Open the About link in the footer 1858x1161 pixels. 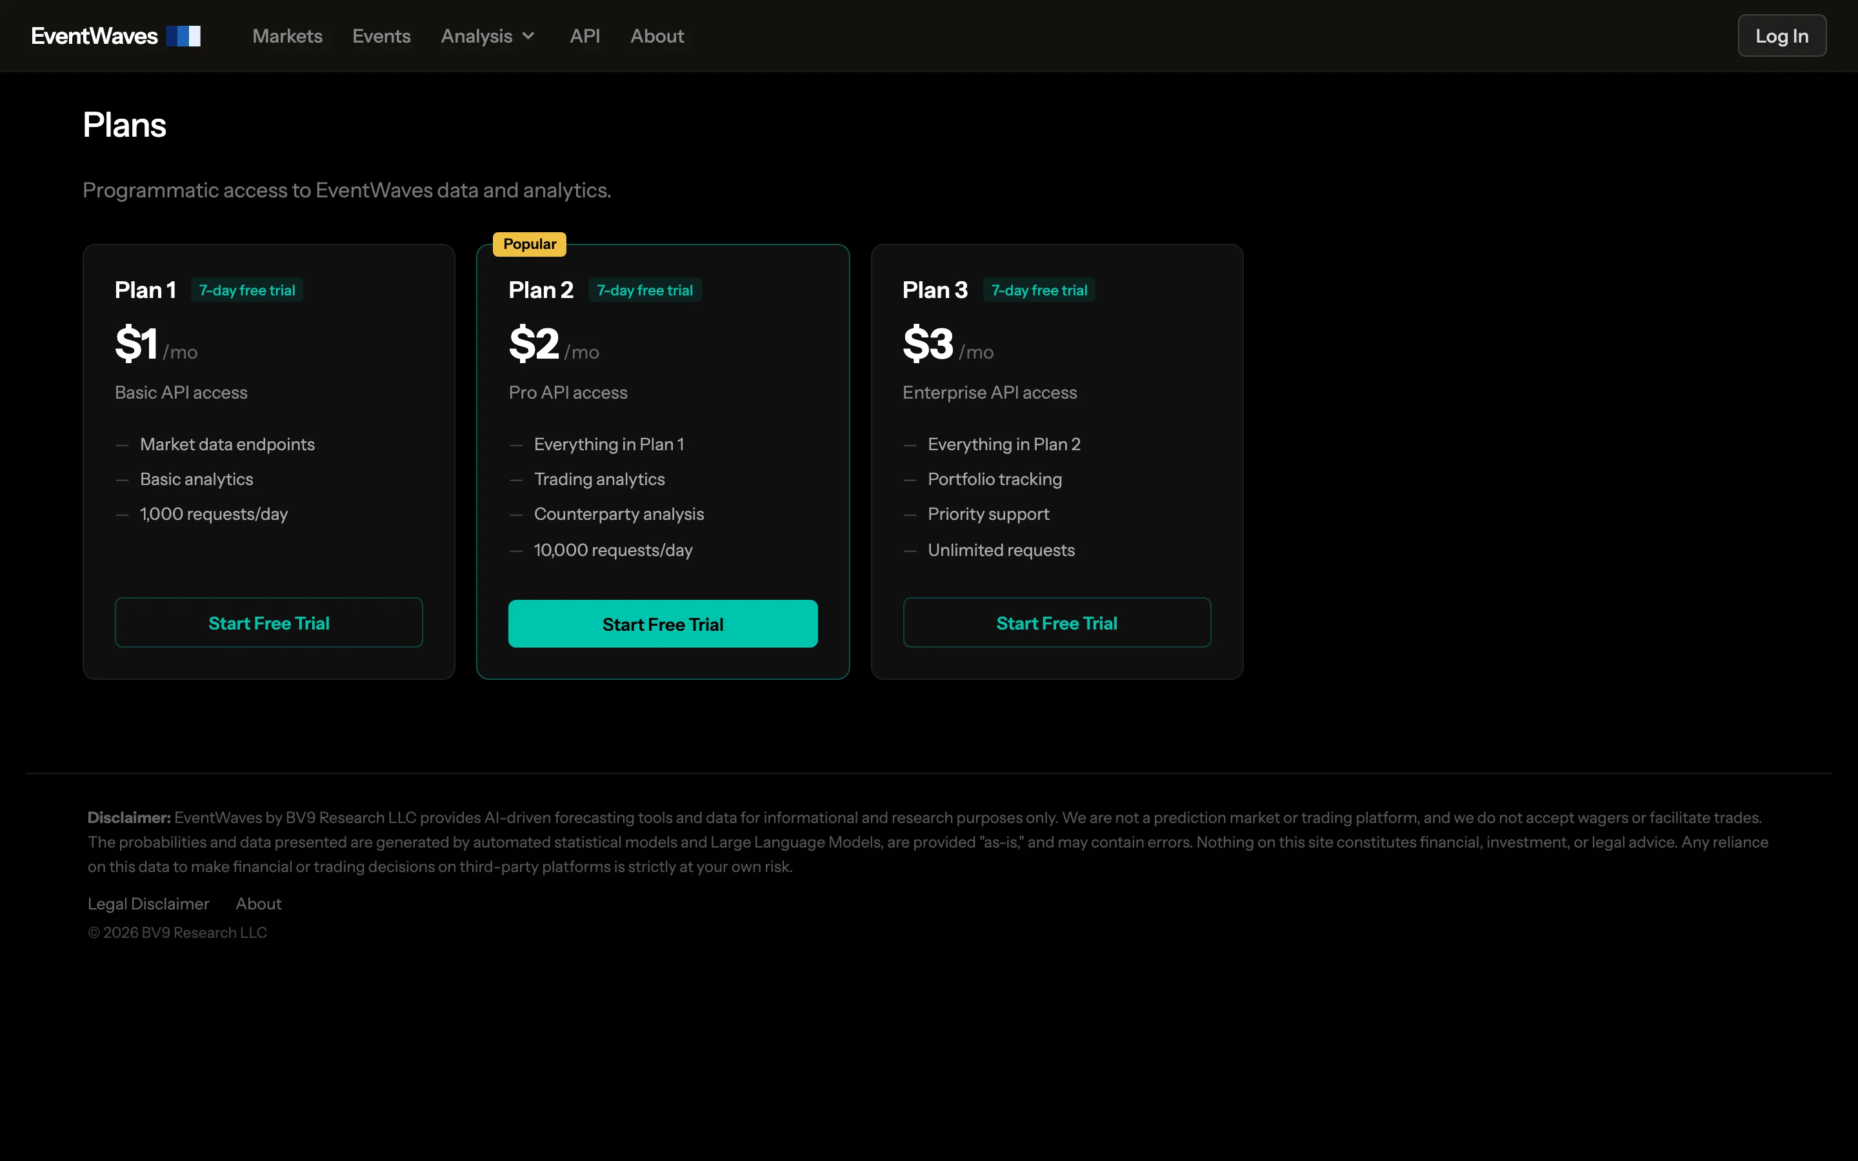259,904
